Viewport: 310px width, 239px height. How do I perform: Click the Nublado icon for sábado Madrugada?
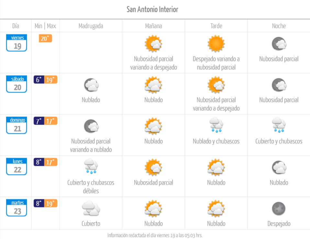91,84
